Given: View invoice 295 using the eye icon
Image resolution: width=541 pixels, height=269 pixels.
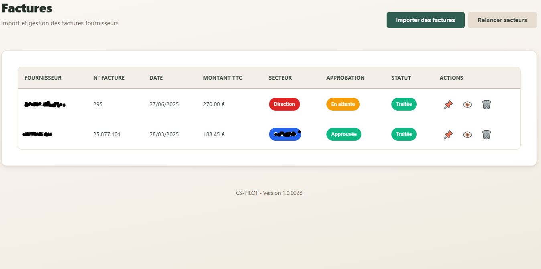Looking at the screenshot, I should 467,105.
